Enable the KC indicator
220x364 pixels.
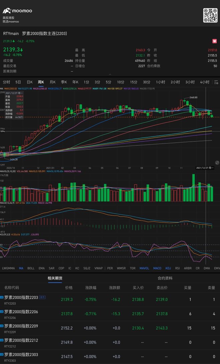coord(77,268)
